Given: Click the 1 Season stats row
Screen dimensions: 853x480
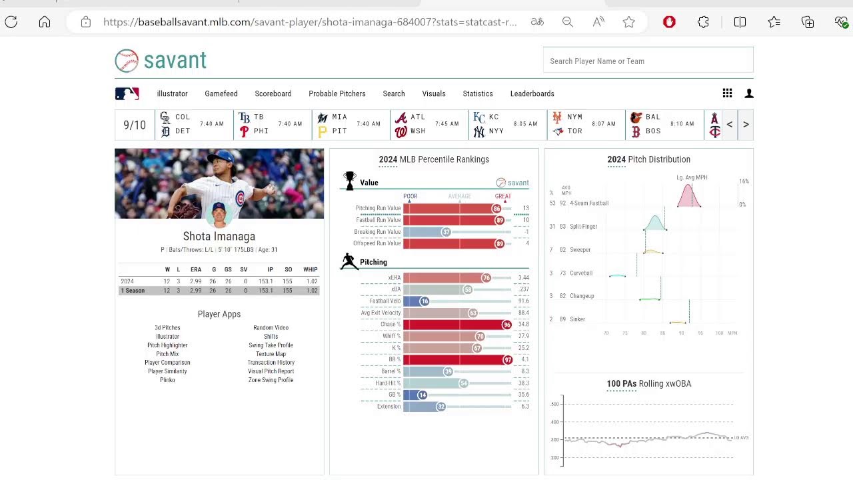Looking at the screenshot, I should click(219, 291).
